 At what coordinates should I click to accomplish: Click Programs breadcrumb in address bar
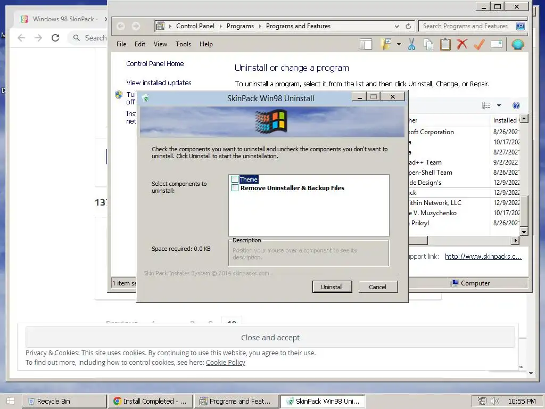click(240, 26)
